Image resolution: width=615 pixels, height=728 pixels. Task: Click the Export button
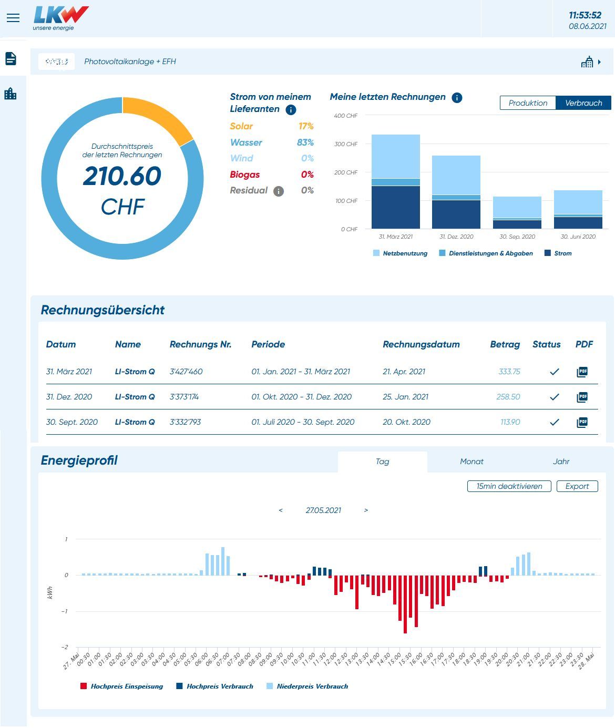(x=577, y=486)
